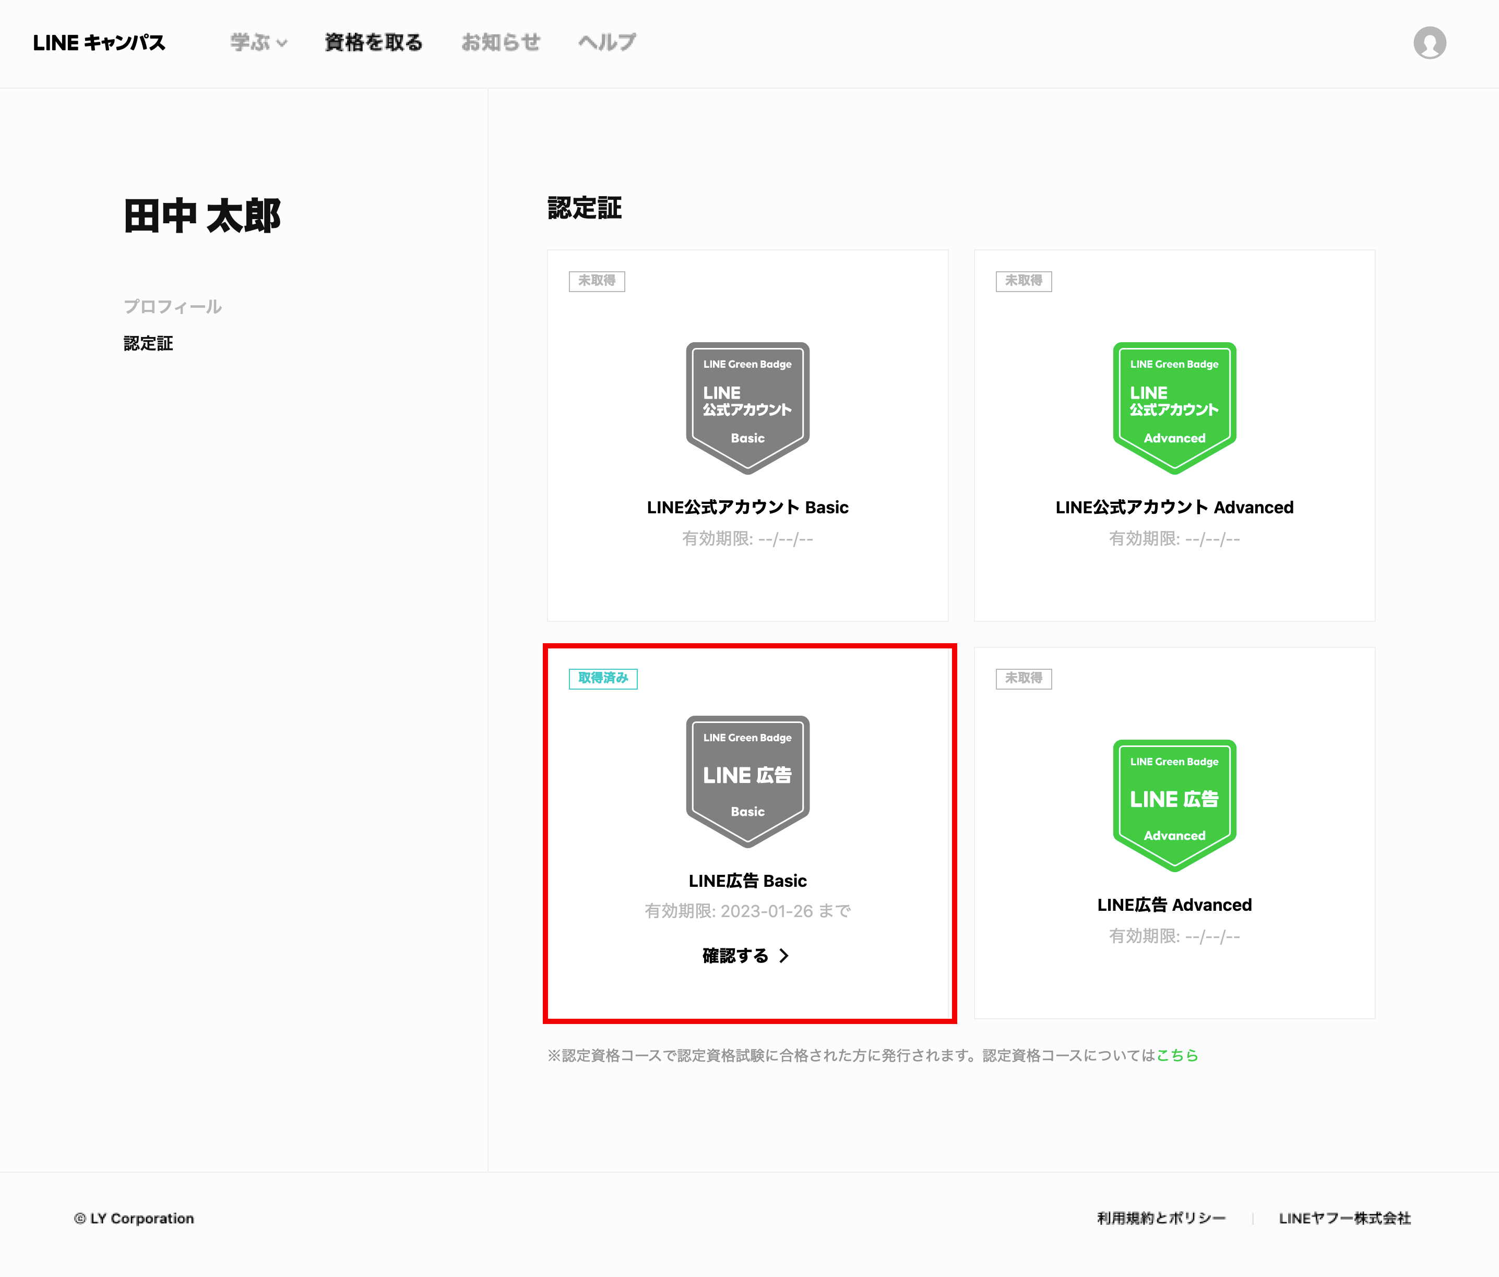Follow the green こちら link
1499x1277 pixels.
click(x=1177, y=1056)
